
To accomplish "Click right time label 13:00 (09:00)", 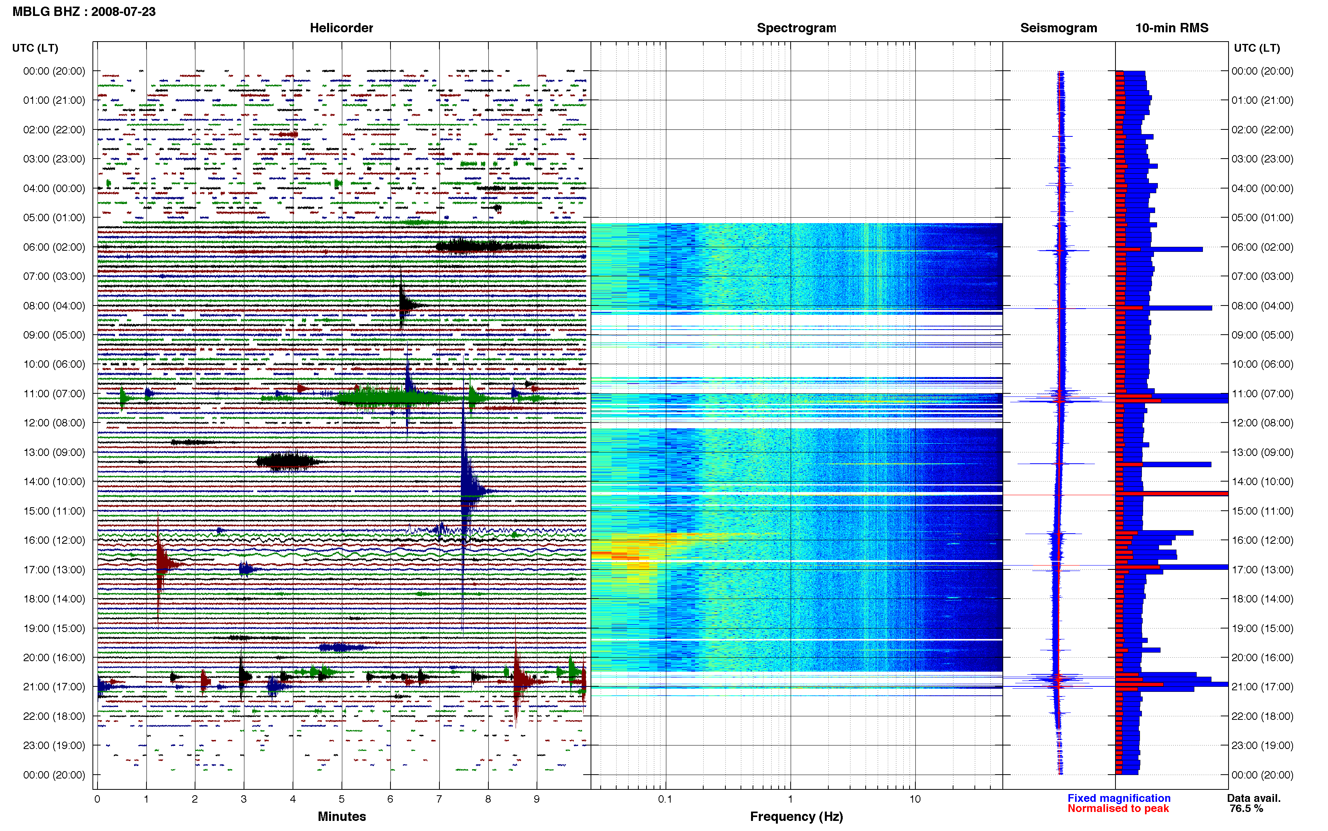I will (x=1262, y=452).
